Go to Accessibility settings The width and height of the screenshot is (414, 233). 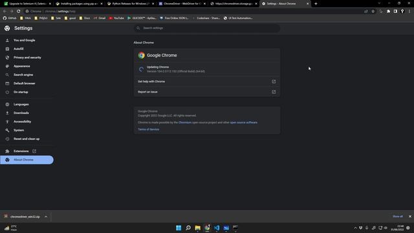(x=22, y=122)
